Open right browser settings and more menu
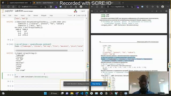Image resolution: width=171 pixels, height=96 pixels. (168, 7)
